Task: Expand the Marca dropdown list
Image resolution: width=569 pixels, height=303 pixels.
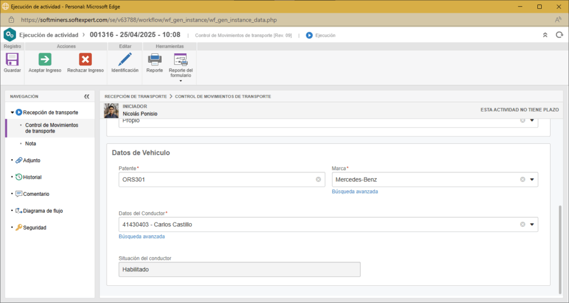Action: tap(532, 179)
